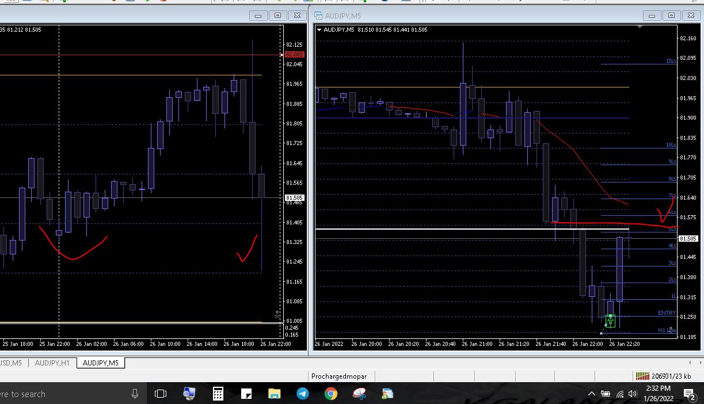Open Sticky Notes from the taskbar
Viewport: 704px width, 404px height.
pos(246,394)
